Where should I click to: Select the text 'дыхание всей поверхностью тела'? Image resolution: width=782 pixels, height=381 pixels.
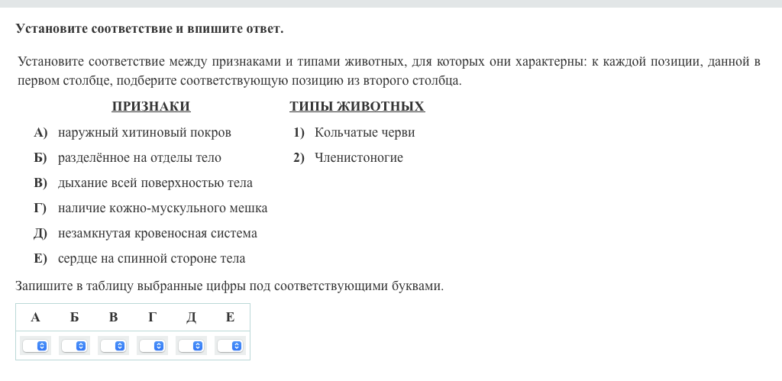[x=155, y=183]
